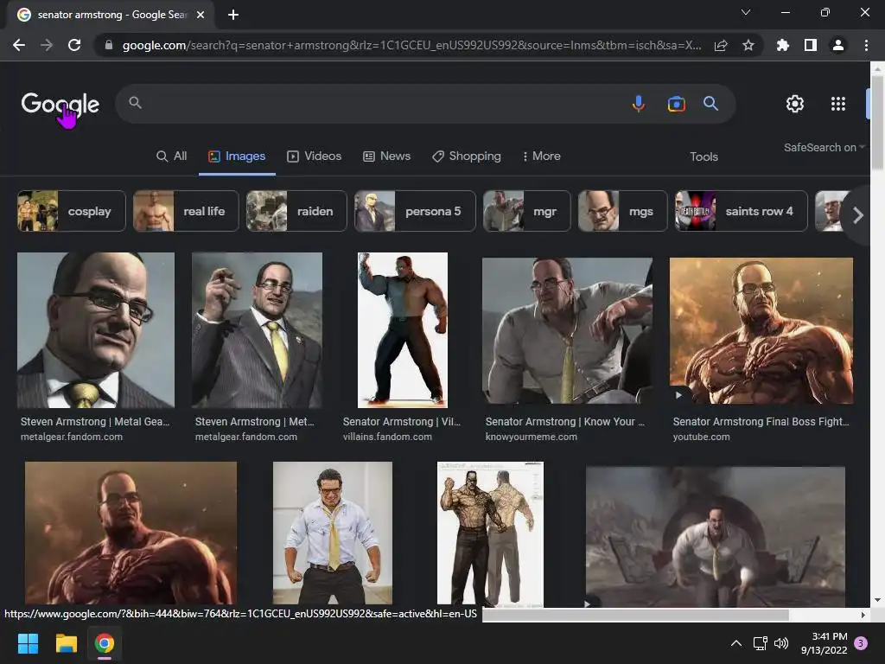
Task: Expand the More search categories menu
Action: click(x=541, y=156)
